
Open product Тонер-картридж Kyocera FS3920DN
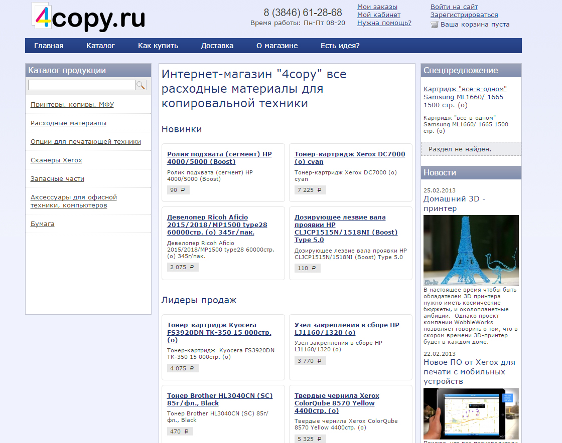219,332
